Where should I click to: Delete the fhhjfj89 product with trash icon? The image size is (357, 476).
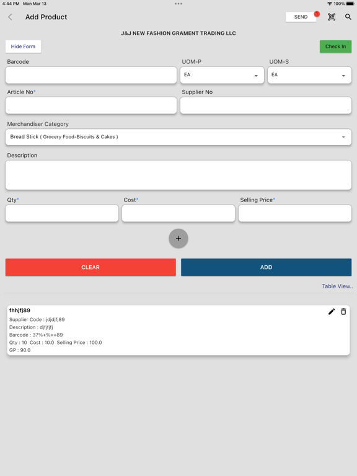click(x=343, y=312)
